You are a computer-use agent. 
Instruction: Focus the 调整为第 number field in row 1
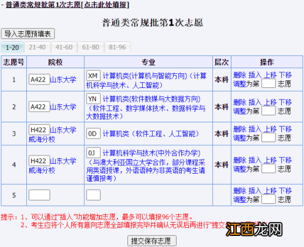(268, 84)
